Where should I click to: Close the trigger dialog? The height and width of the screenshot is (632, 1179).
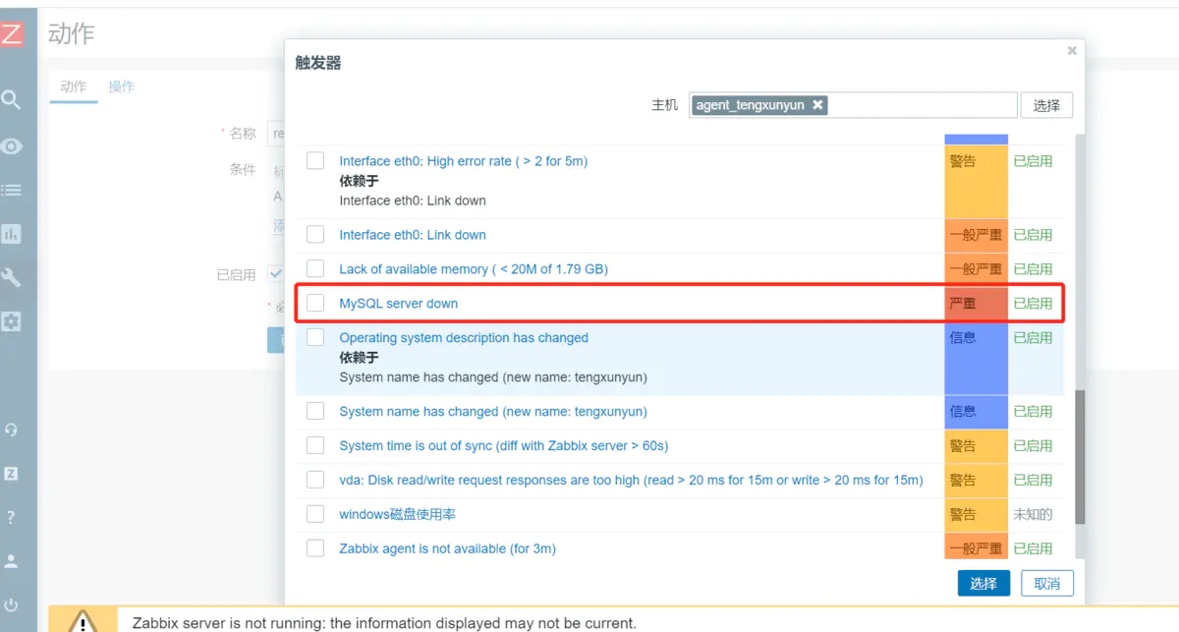click(1072, 50)
